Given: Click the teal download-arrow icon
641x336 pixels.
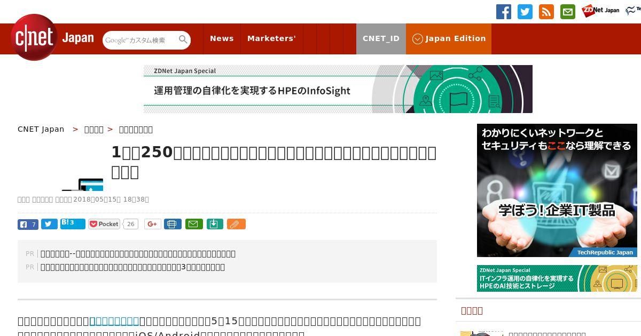Looking at the screenshot, I should pos(215,224).
